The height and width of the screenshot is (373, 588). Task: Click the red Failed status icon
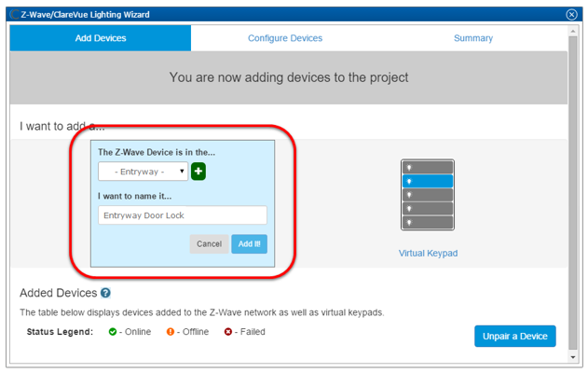pyautogui.click(x=228, y=332)
